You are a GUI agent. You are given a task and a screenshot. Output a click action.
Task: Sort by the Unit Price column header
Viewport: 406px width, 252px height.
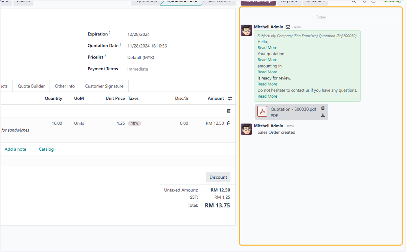tap(115, 98)
